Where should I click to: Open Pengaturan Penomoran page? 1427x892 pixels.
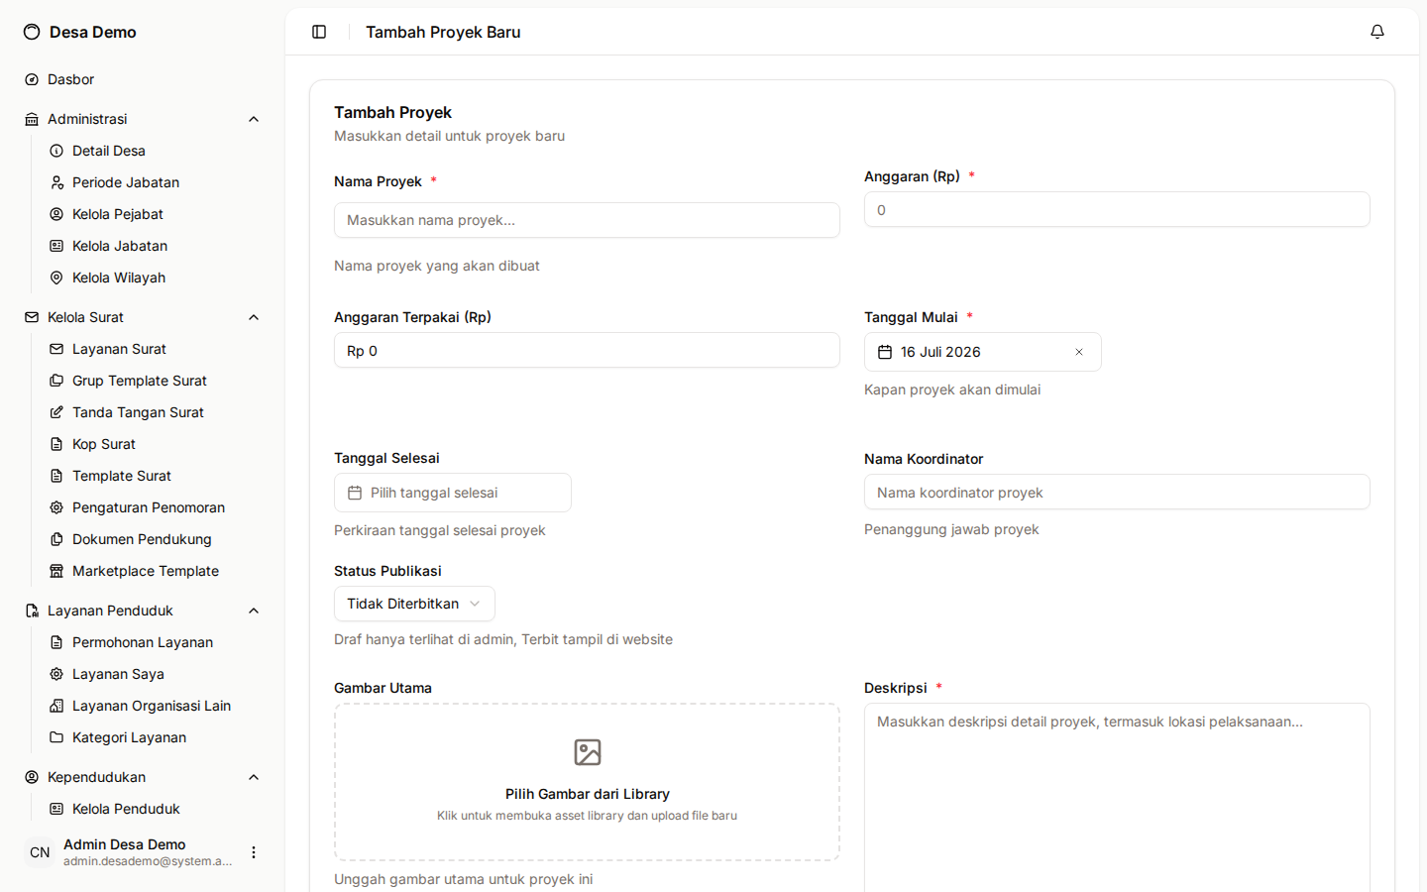click(x=155, y=507)
